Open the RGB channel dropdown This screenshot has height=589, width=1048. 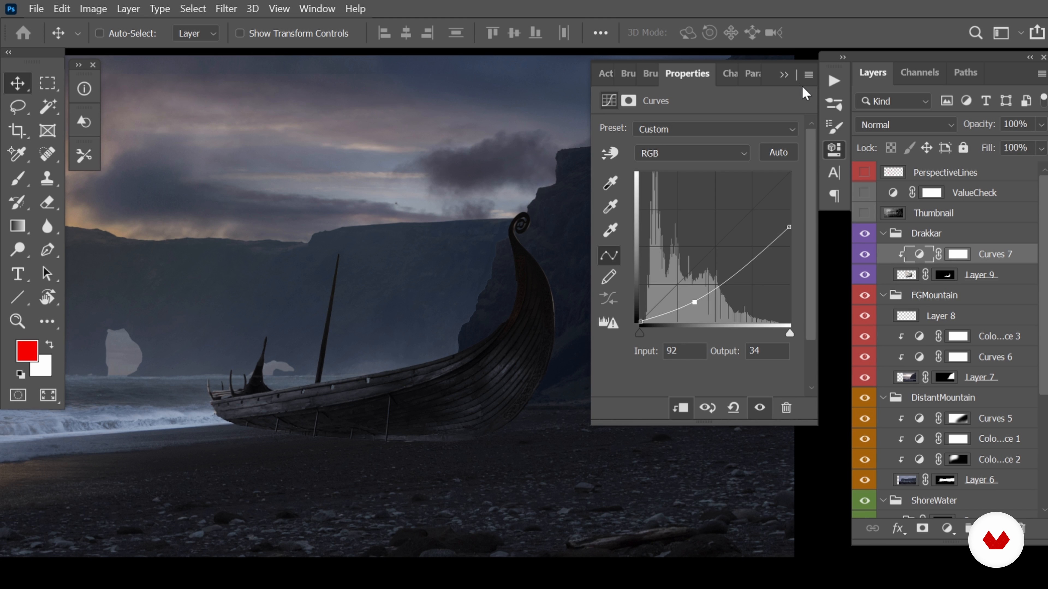692,153
